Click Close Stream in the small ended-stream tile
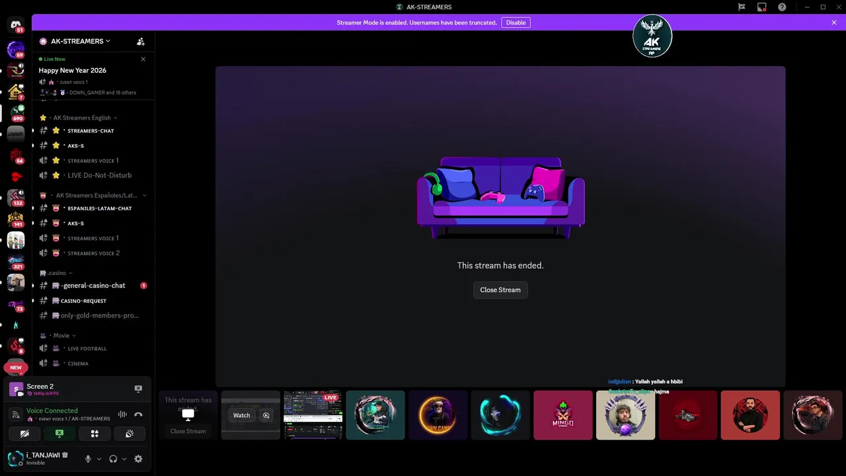This screenshot has width=846, height=476. click(x=188, y=431)
